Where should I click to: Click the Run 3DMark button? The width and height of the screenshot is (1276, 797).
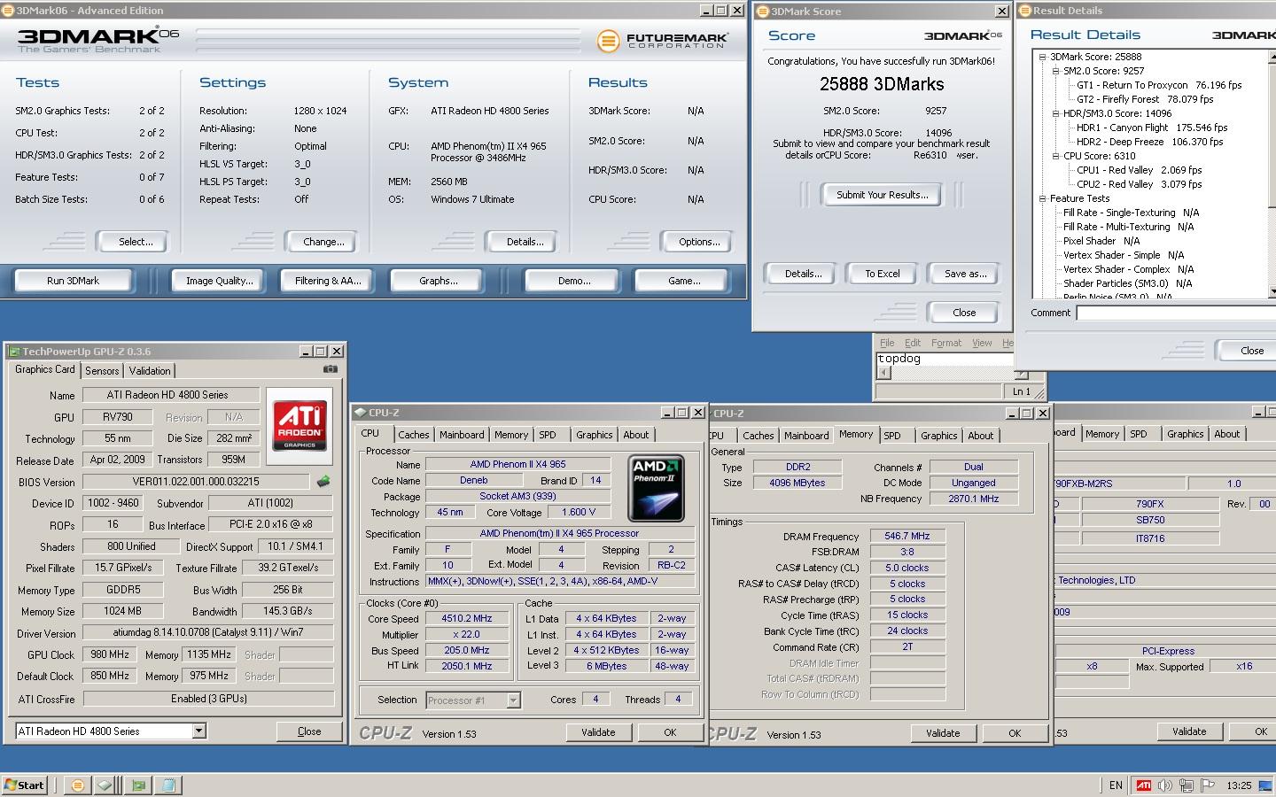73,281
